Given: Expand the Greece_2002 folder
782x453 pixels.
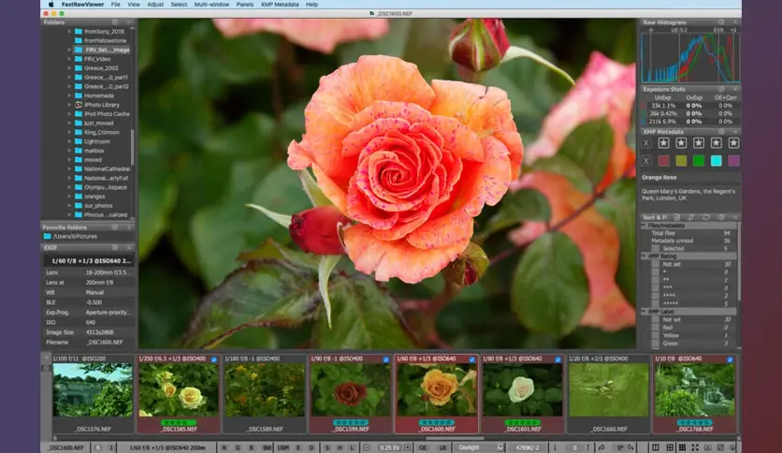Looking at the screenshot, I should pyautogui.click(x=69, y=67).
